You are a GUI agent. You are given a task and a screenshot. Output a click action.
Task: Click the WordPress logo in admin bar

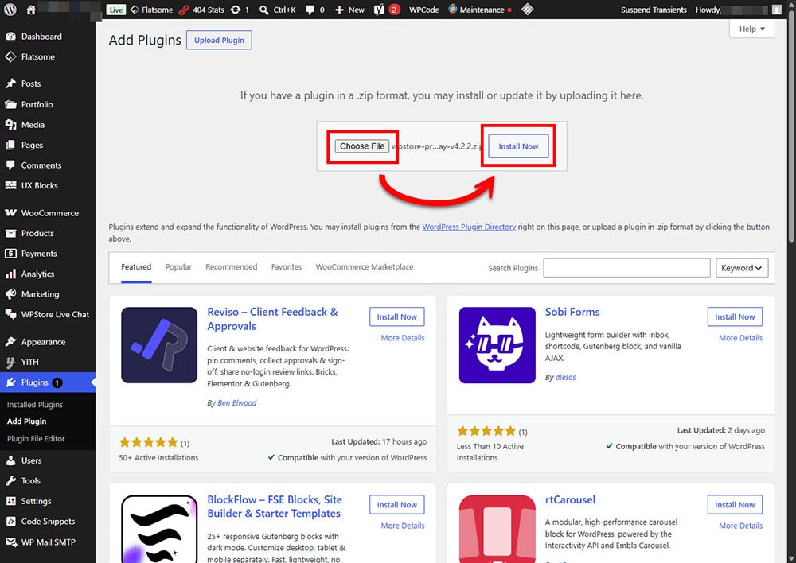coord(10,10)
